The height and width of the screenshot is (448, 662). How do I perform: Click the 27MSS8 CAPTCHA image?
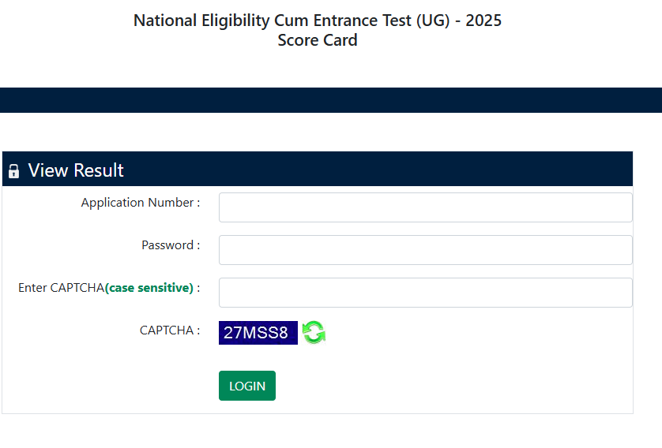coord(258,332)
